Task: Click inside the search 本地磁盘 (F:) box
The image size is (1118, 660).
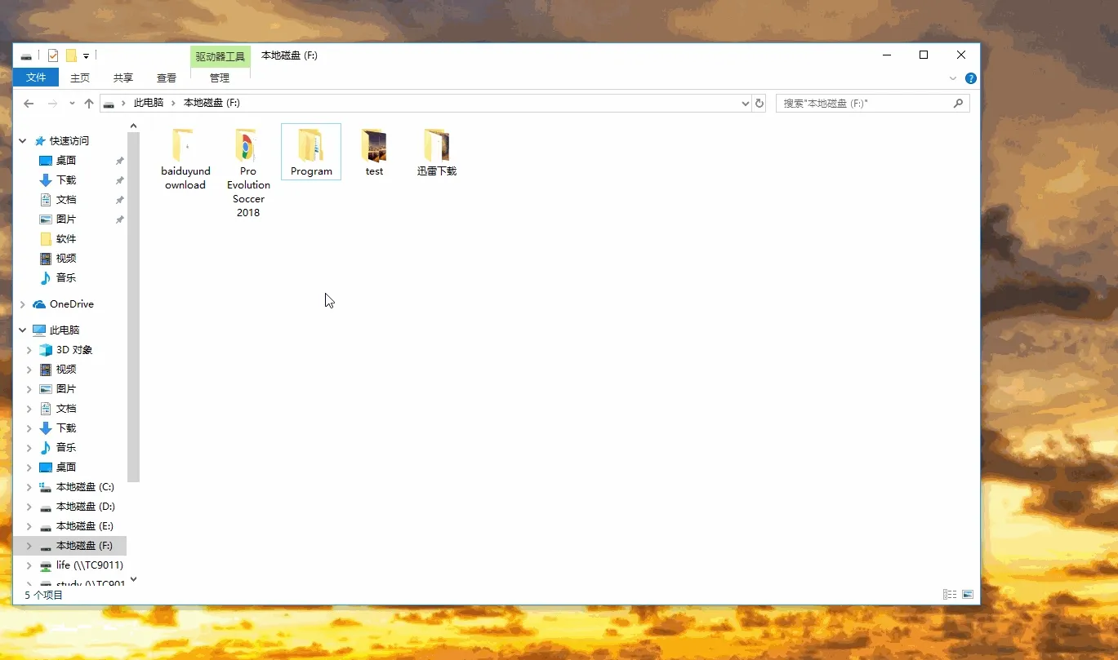Action: point(857,103)
